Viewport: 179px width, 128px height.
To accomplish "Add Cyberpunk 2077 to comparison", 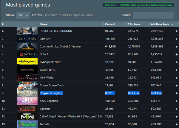I will (177, 62).
